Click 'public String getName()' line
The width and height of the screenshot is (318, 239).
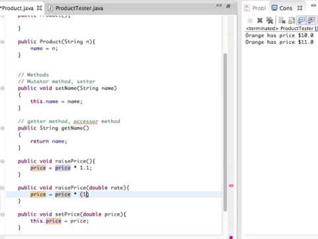[x=54, y=128]
